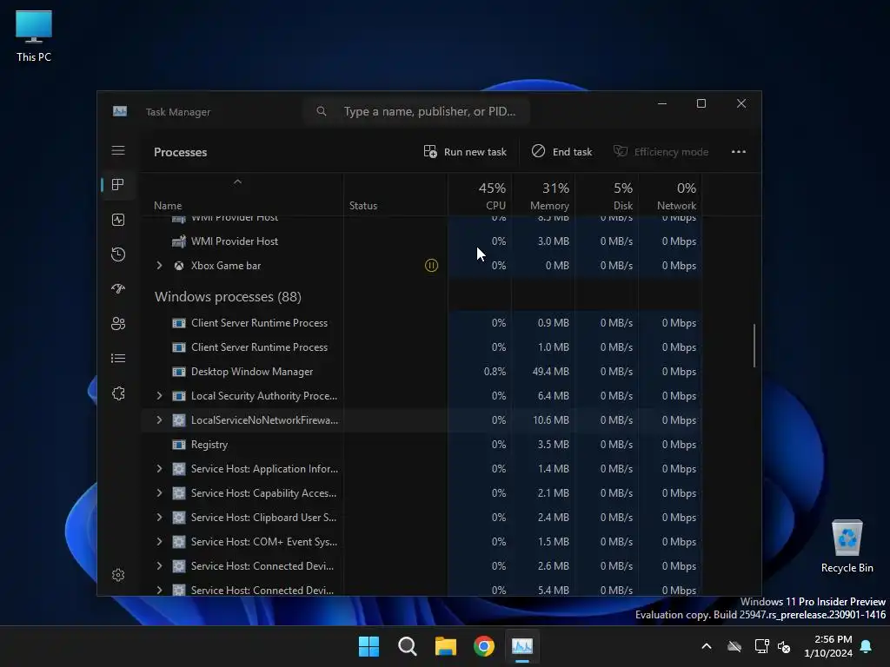This screenshot has height=667, width=890.
Task: Click the 10.6 MB memory cell
Action: [x=544, y=420]
